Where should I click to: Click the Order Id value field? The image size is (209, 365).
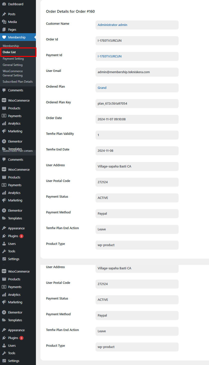pyautogui.click(x=137, y=41)
